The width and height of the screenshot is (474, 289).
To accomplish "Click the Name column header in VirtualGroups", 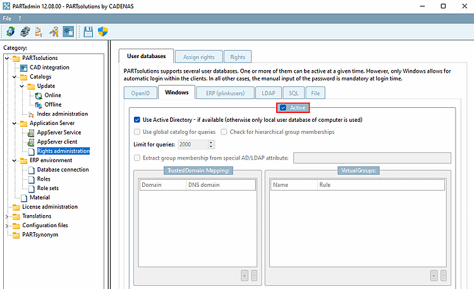I will (294, 185).
